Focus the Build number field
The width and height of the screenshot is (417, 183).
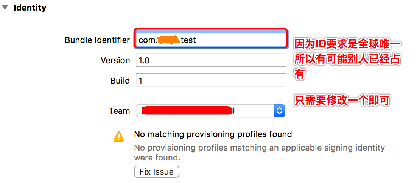tap(211, 81)
